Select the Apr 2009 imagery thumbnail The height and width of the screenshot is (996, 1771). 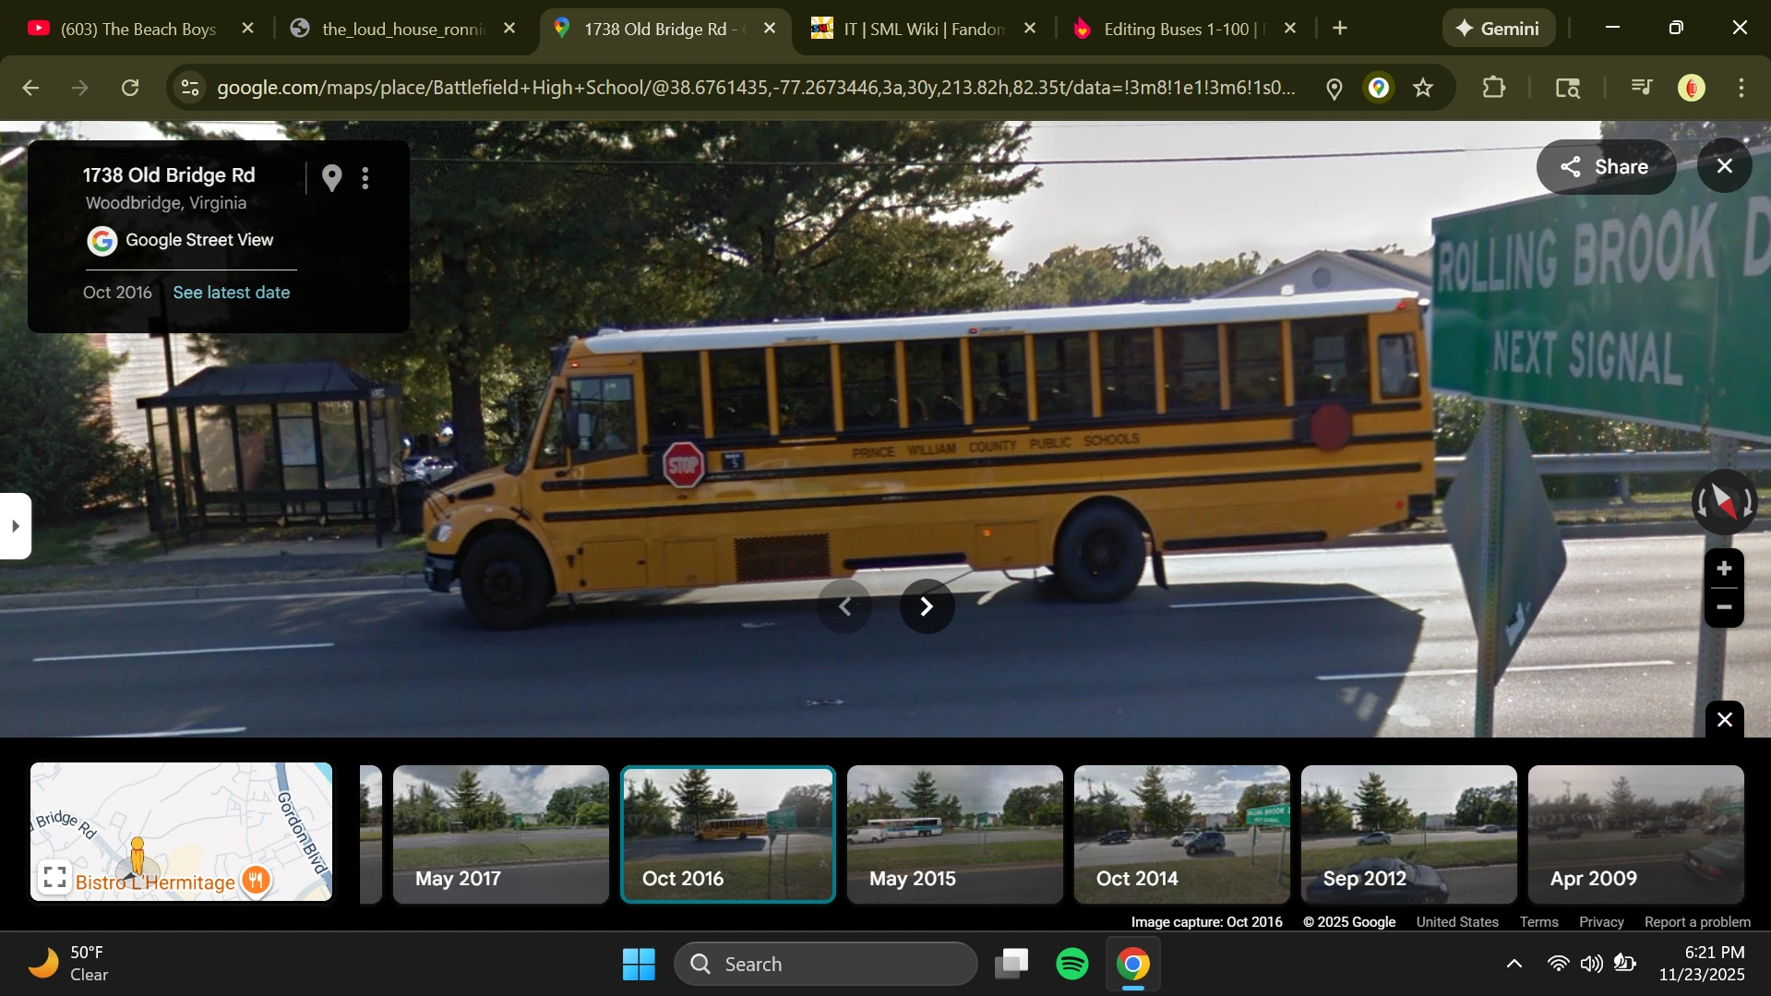pos(1636,834)
